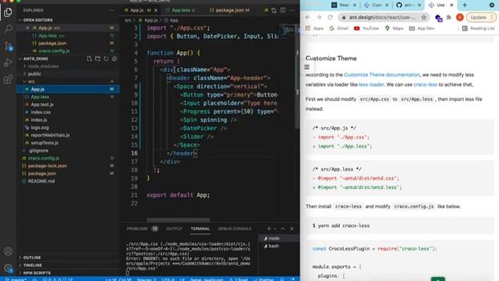Viewport: 499px width, 281px height.
Task: Open the PROBLEMS panel tab
Action: coord(142,229)
